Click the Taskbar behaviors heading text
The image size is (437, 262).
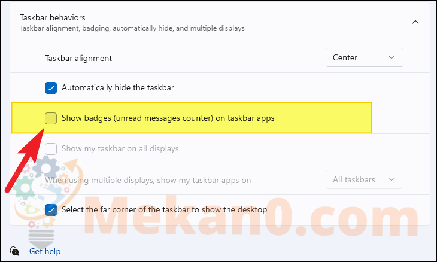point(53,17)
